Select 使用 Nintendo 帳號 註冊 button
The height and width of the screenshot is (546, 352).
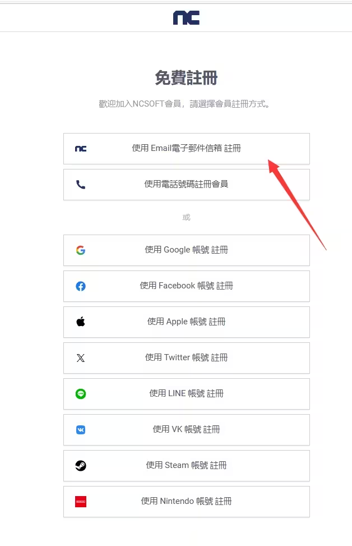(187, 502)
